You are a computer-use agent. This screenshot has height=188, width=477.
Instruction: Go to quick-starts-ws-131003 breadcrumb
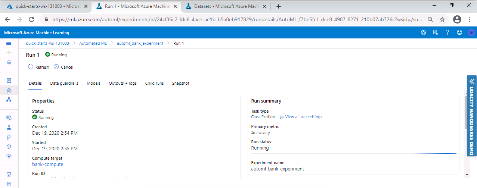[x=47, y=43]
